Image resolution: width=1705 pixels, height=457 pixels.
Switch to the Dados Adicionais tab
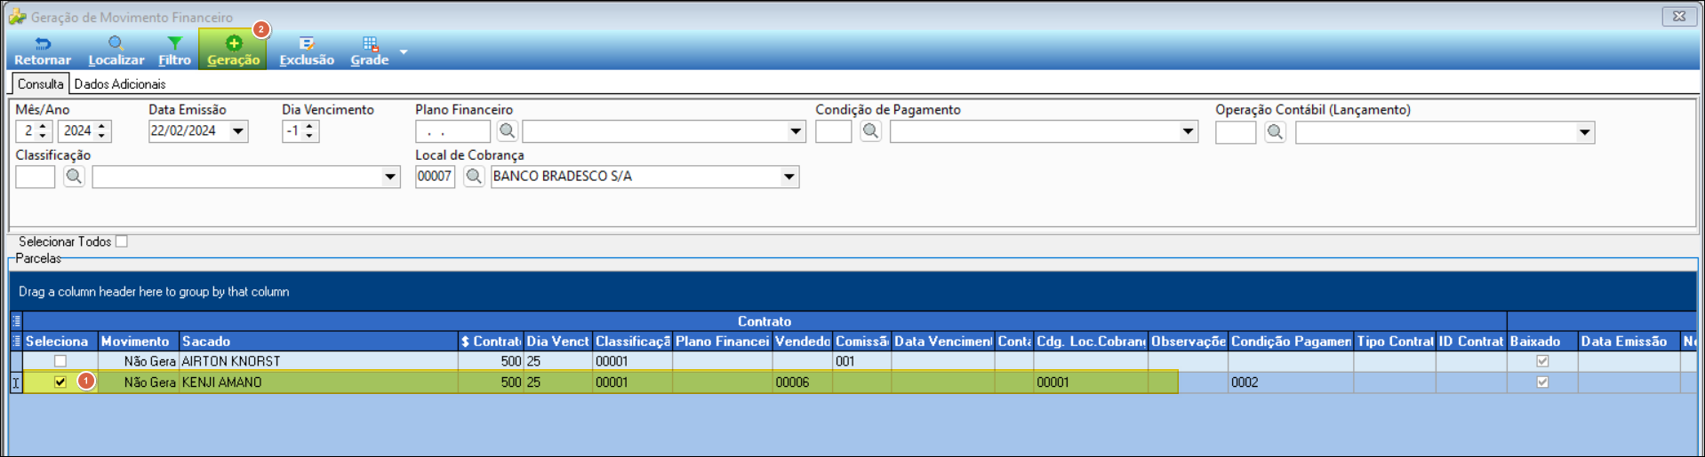pyautogui.click(x=120, y=84)
